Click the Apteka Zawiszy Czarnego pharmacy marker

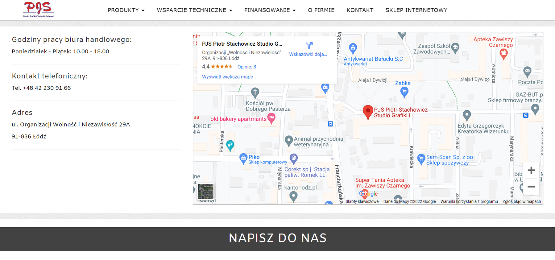pos(503,54)
